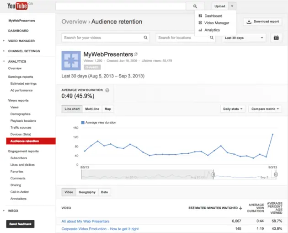288x233 pixels.
Task: Open Ad performance report
Action: tap(21, 90)
